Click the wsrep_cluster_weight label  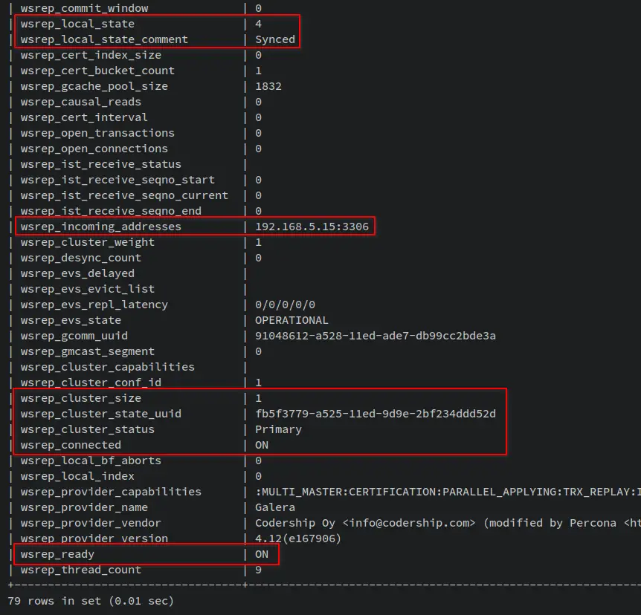tap(88, 243)
